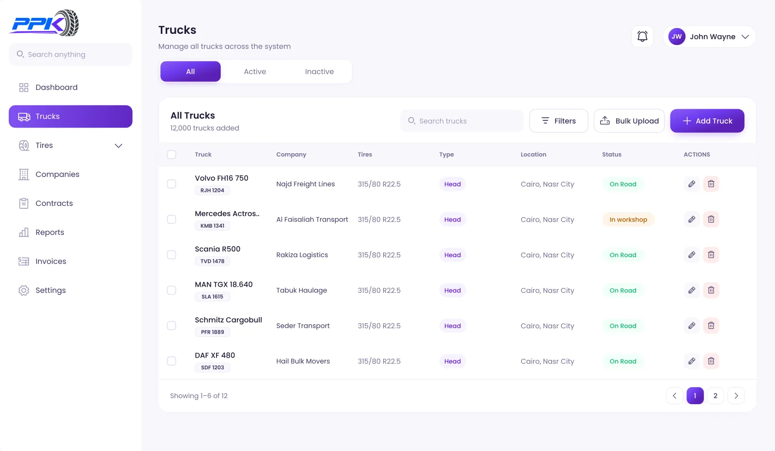Image resolution: width=775 pixels, height=451 pixels.
Task: Open Companies in the sidebar
Action: click(x=70, y=175)
